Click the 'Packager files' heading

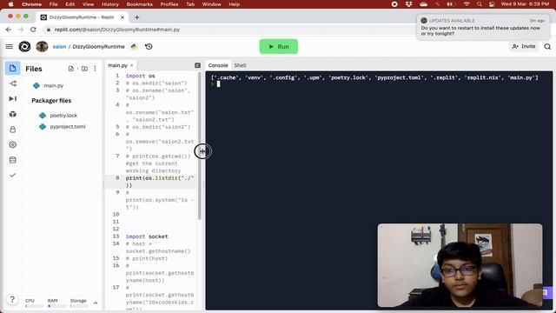pos(51,101)
